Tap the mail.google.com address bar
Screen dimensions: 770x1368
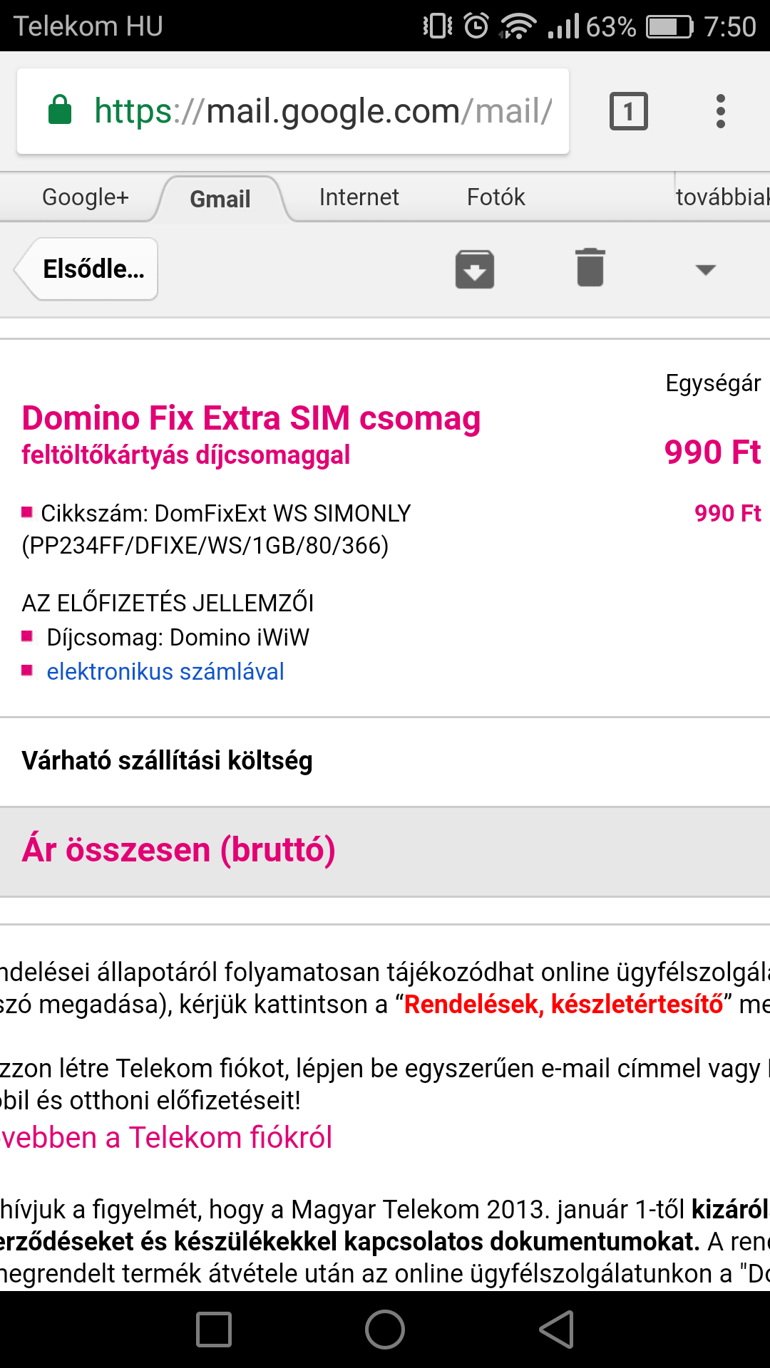click(x=293, y=111)
